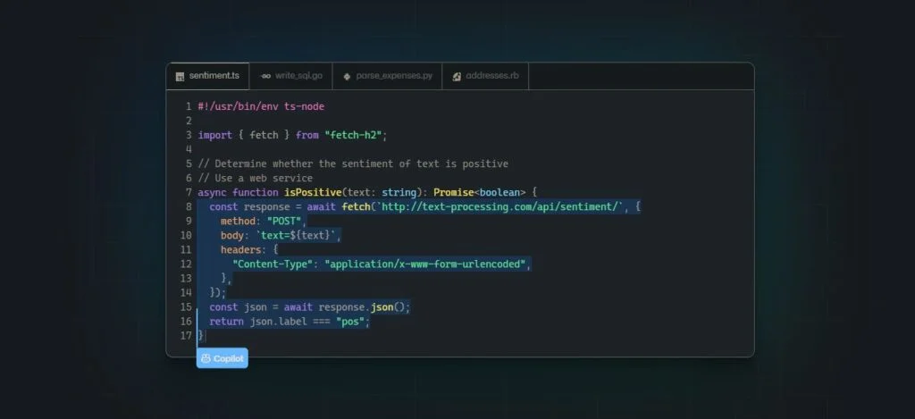This screenshot has height=419, width=915.
Task: Click the Promise<boolean> return type
Action: tap(480, 192)
